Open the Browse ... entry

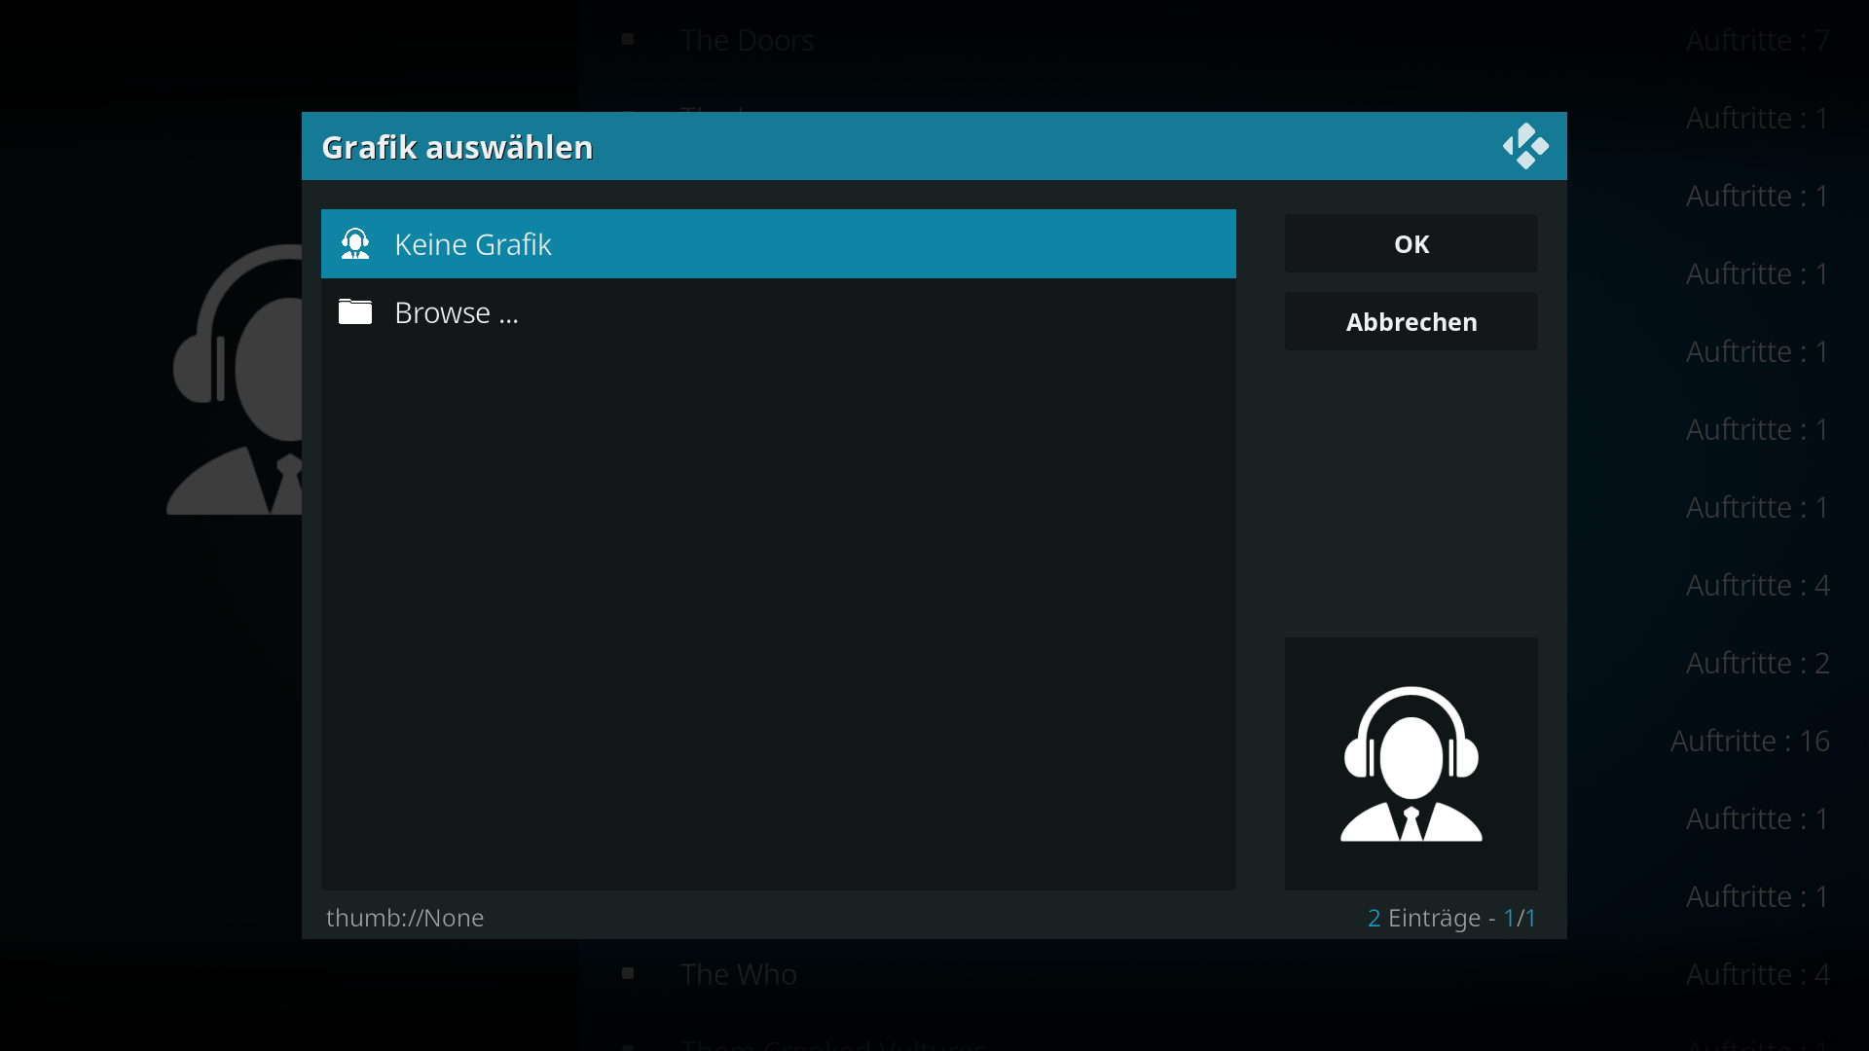779,312
